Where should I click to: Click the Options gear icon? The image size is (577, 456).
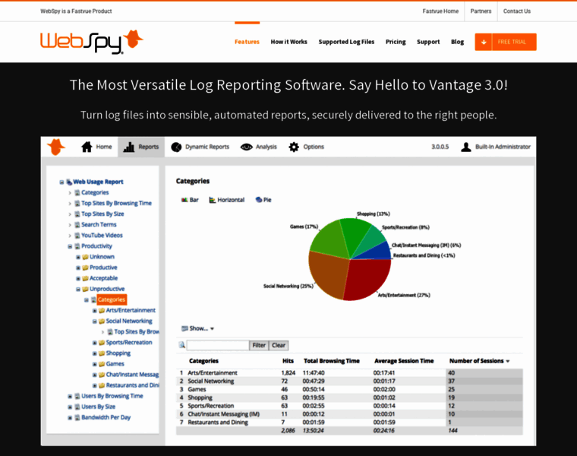294,147
